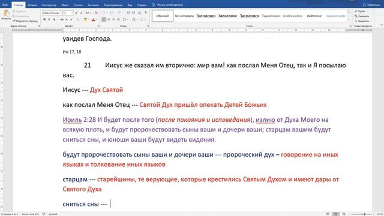Toggle the justify alignment button
The height and width of the screenshot is (216, 384).
click(x=119, y=19)
